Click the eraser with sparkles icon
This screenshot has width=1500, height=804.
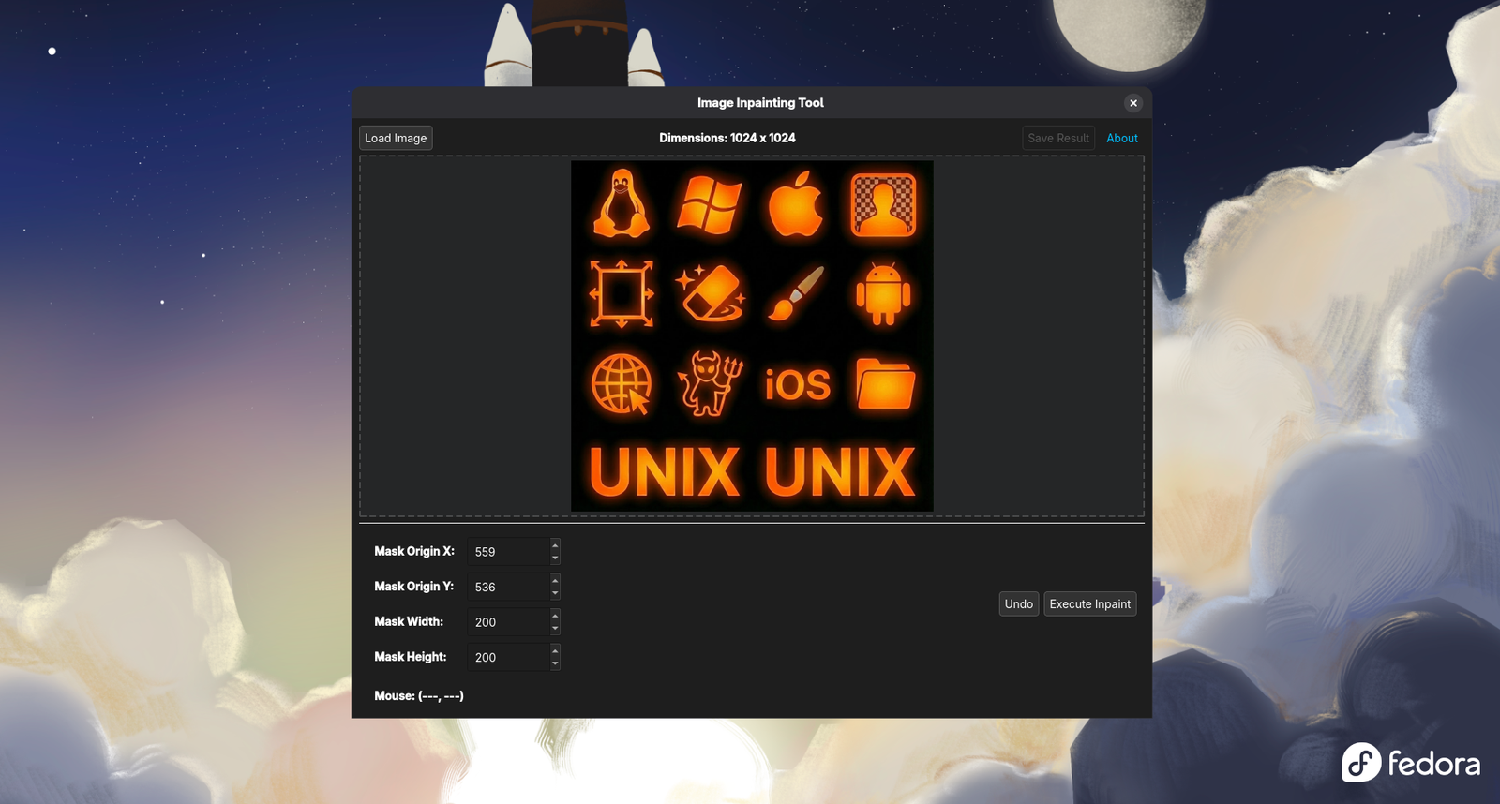(x=710, y=292)
